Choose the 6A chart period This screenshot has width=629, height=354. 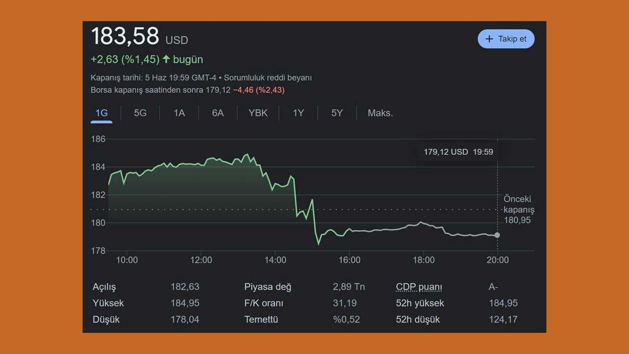pyautogui.click(x=218, y=113)
